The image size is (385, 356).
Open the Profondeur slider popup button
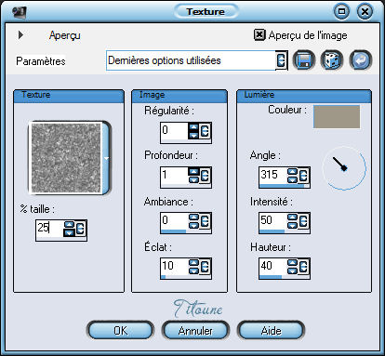(x=206, y=176)
